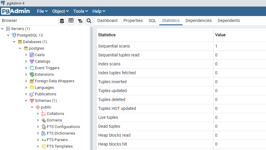
Task: Click the FTS Configurations icon
Action: click(x=44, y=127)
